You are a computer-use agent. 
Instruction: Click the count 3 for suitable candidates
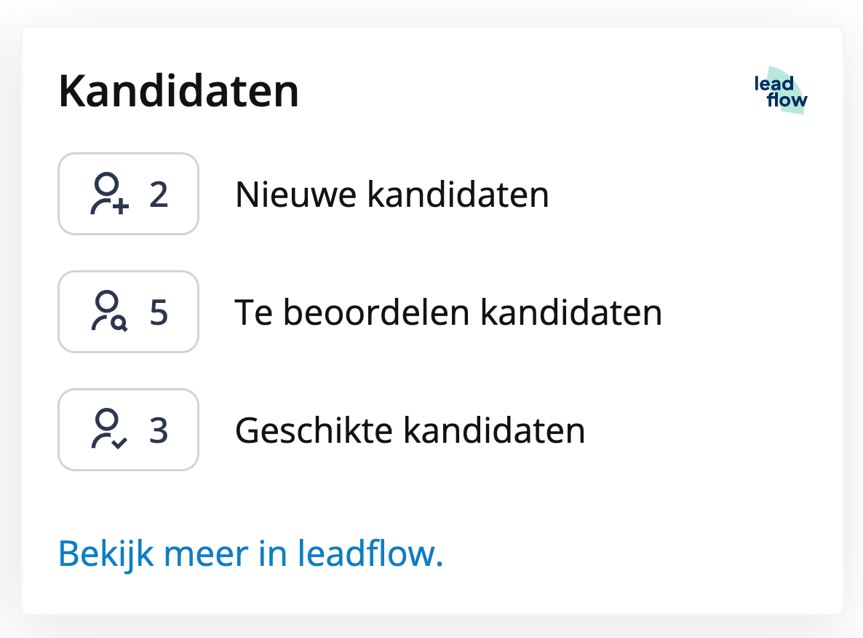pyautogui.click(x=159, y=430)
